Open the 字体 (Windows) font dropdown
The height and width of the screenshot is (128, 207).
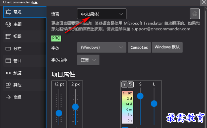pos(102,47)
